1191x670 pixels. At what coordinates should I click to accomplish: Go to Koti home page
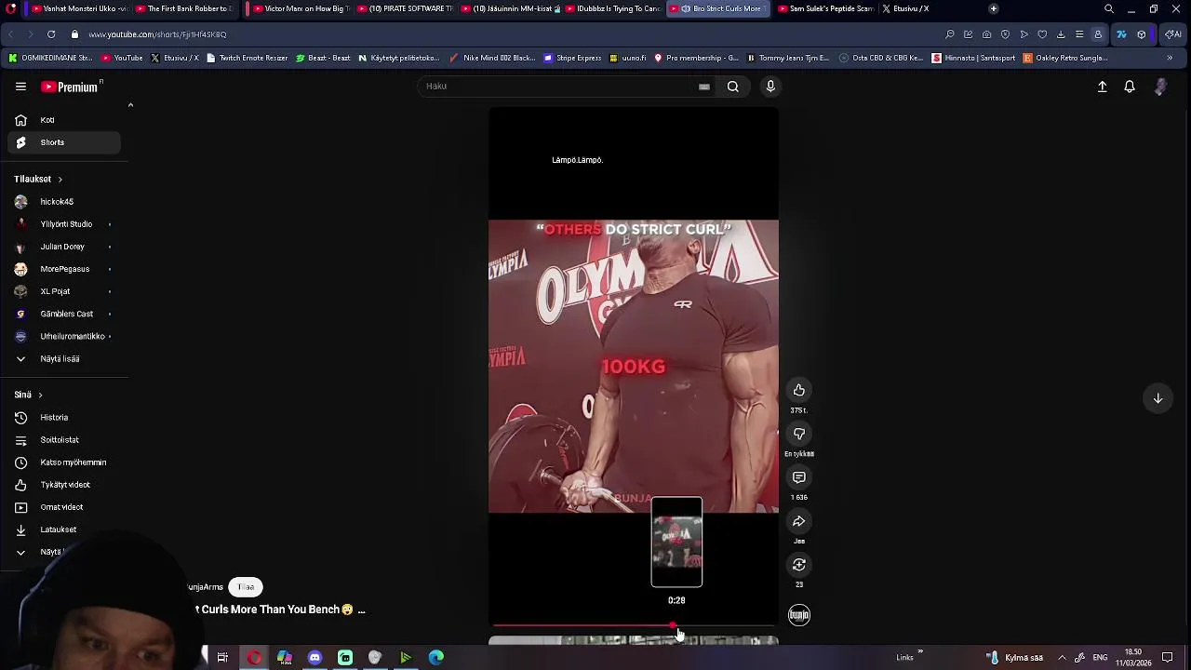(x=64, y=120)
